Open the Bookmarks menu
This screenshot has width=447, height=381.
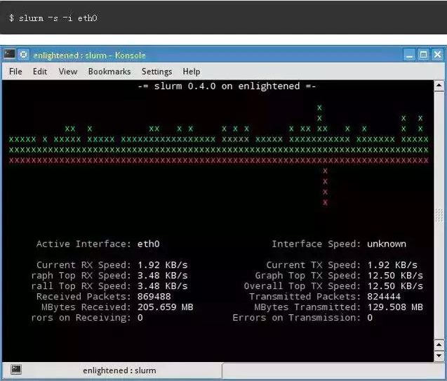pos(109,71)
